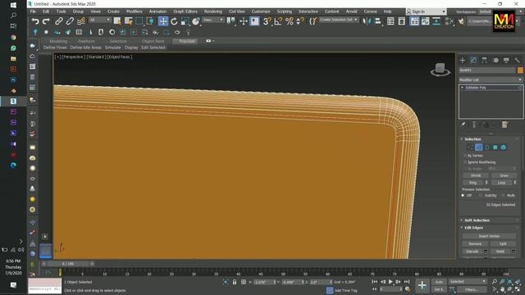Screen dimensions: 525x295
Task: Click the ViewCube in the viewport
Action: pyautogui.click(x=440, y=70)
